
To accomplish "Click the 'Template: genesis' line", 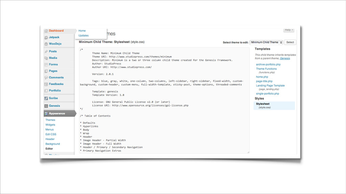I will [105, 92].
